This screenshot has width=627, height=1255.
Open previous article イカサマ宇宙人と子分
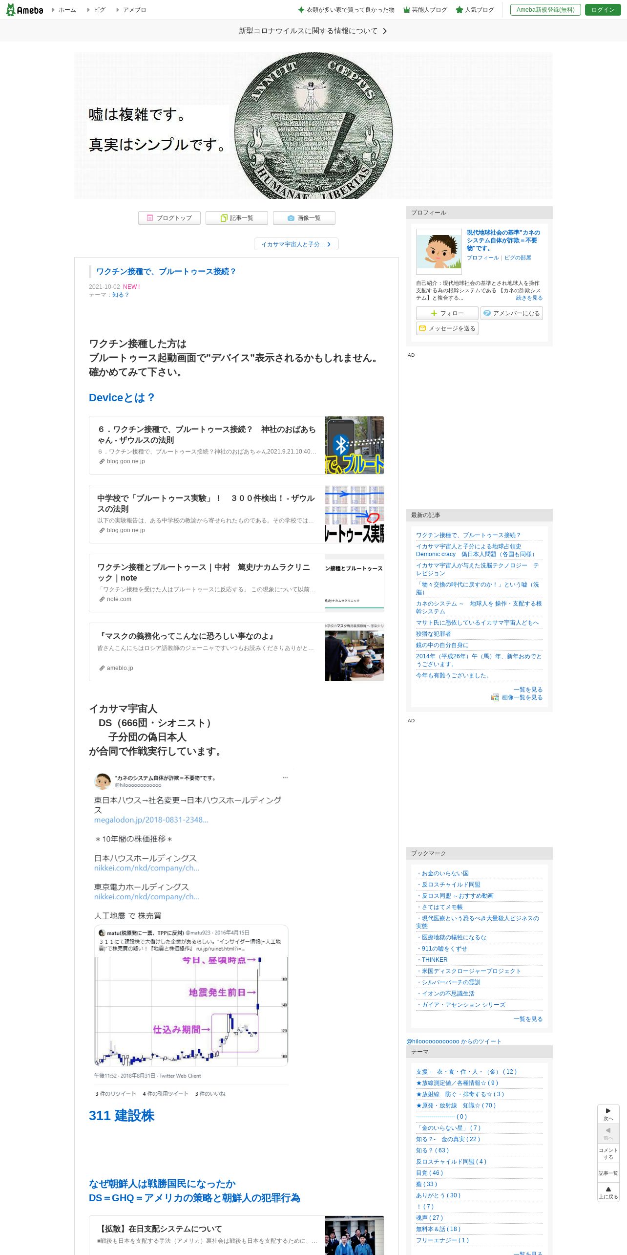click(296, 244)
